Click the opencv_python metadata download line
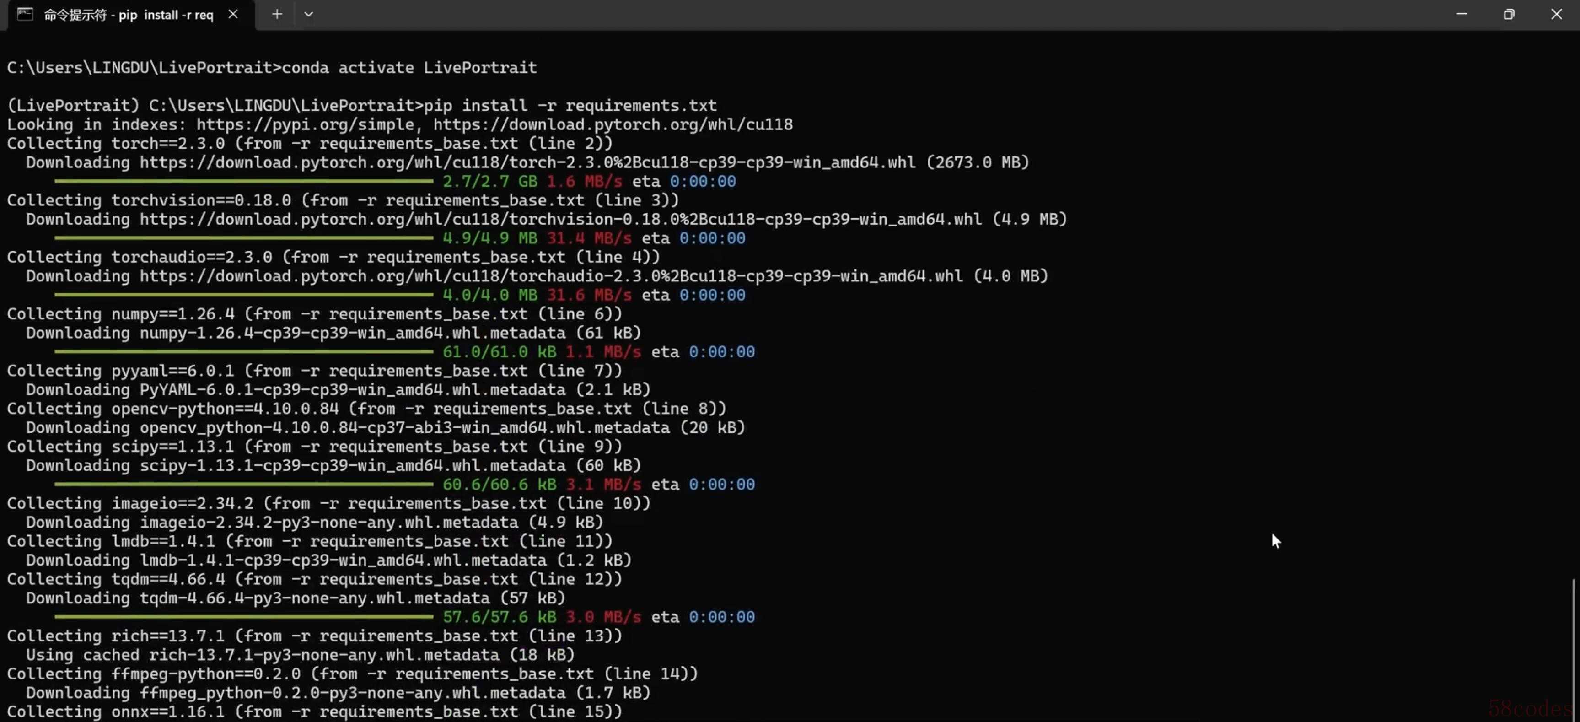The image size is (1580, 722). tap(385, 427)
